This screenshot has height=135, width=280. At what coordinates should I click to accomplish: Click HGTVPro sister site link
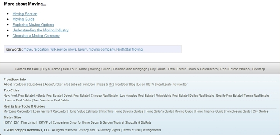click(44, 123)
